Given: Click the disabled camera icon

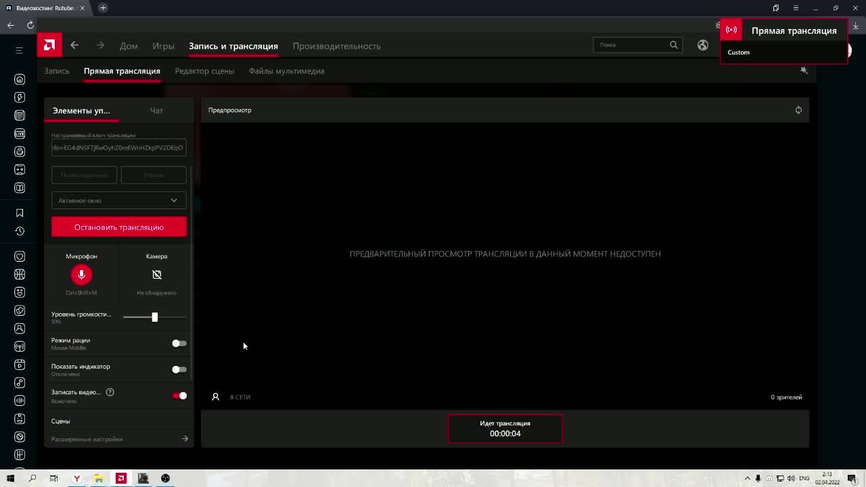Looking at the screenshot, I should click(156, 275).
